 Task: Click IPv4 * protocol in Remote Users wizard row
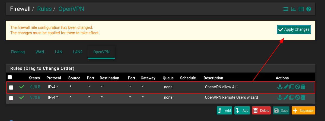pyautogui.click(x=53, y=97)
